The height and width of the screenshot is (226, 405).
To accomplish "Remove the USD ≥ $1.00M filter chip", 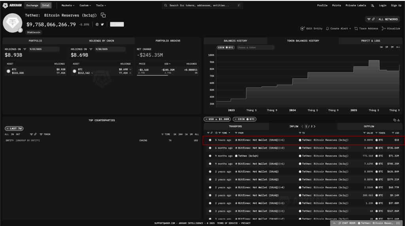I will coord(206,119).
